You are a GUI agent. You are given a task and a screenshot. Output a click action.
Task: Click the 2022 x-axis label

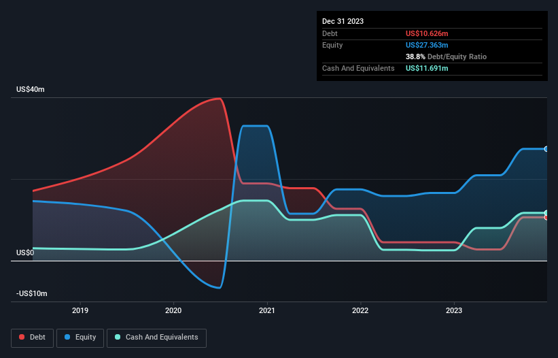(x=360, y=310)
